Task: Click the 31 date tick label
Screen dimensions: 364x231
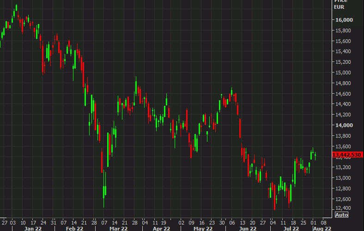Action: pos(54,223)
